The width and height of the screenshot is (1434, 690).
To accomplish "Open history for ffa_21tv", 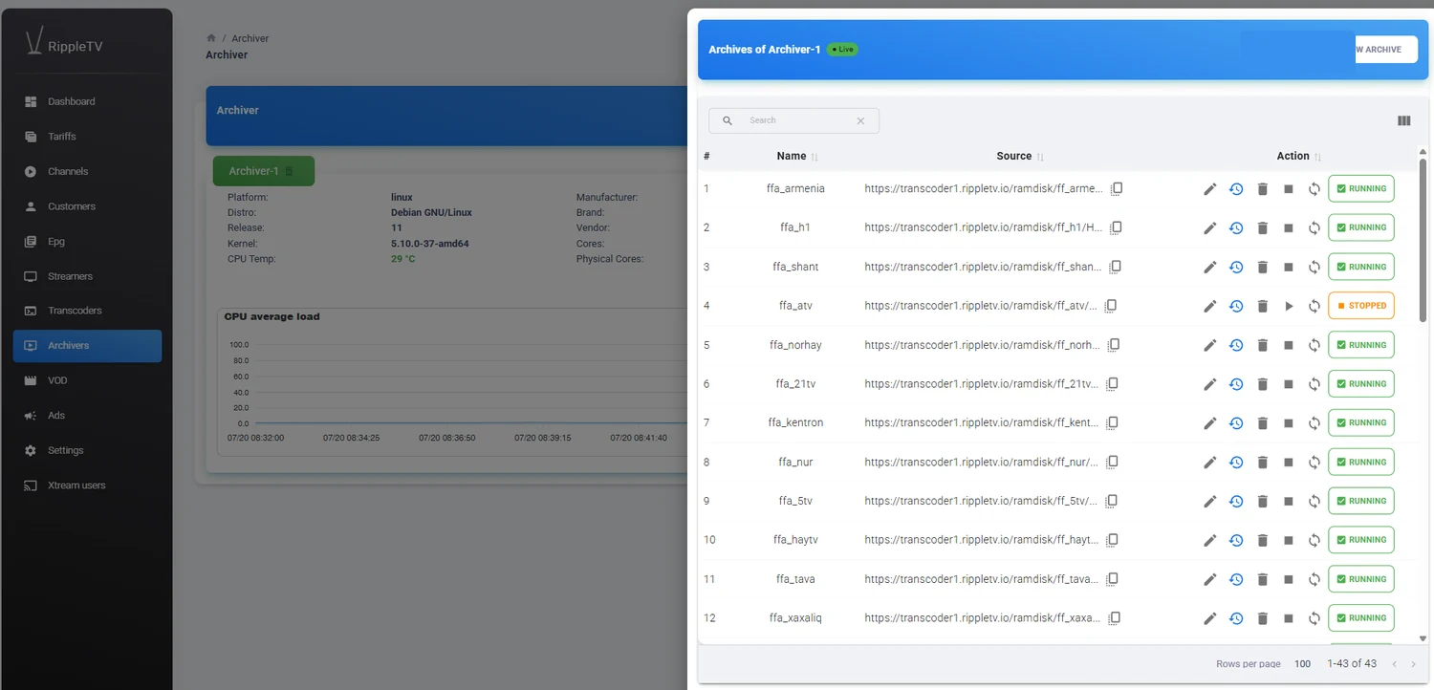I will pos(1236,384).
